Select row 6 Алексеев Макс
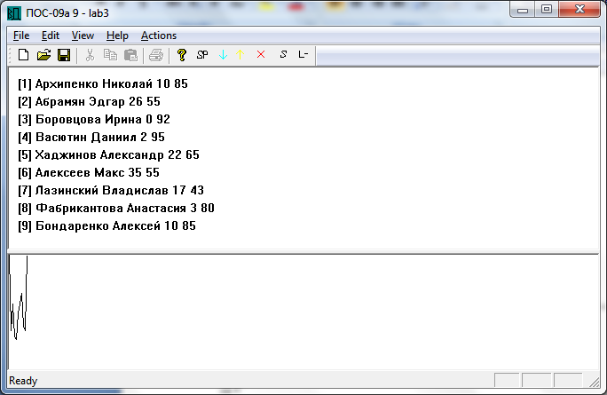The width and height of the screenshot is (607, 395). [89, 173]
